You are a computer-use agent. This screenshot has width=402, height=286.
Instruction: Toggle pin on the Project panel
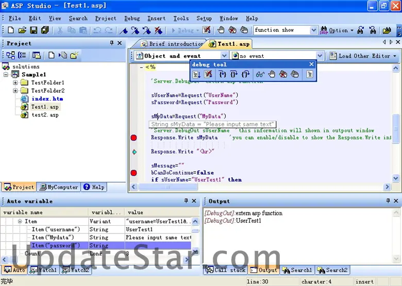(112, 43)
